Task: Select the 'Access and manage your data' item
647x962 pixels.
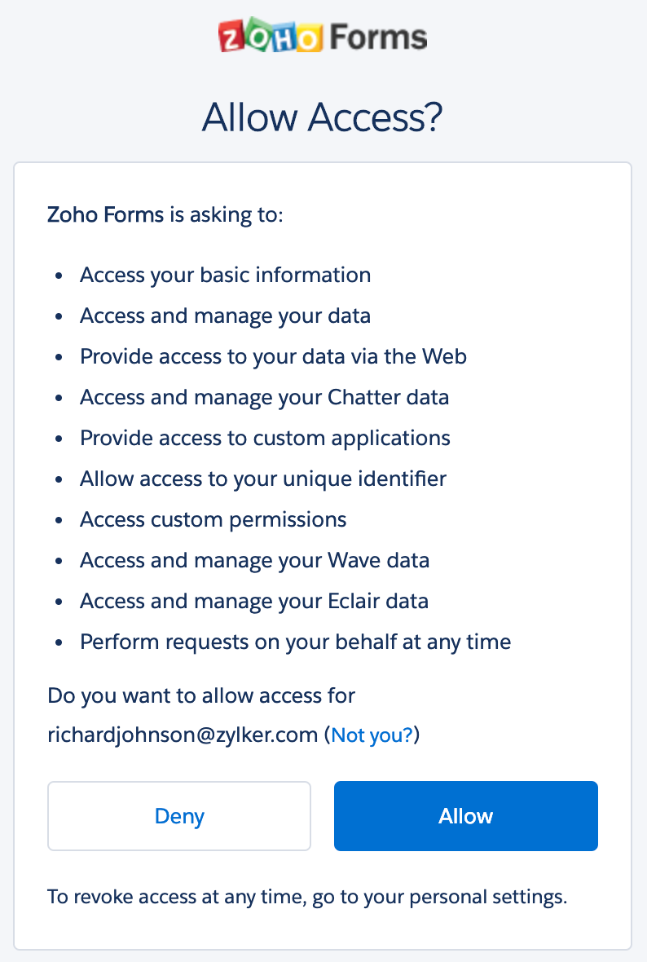Action: (x=225, y=316)
